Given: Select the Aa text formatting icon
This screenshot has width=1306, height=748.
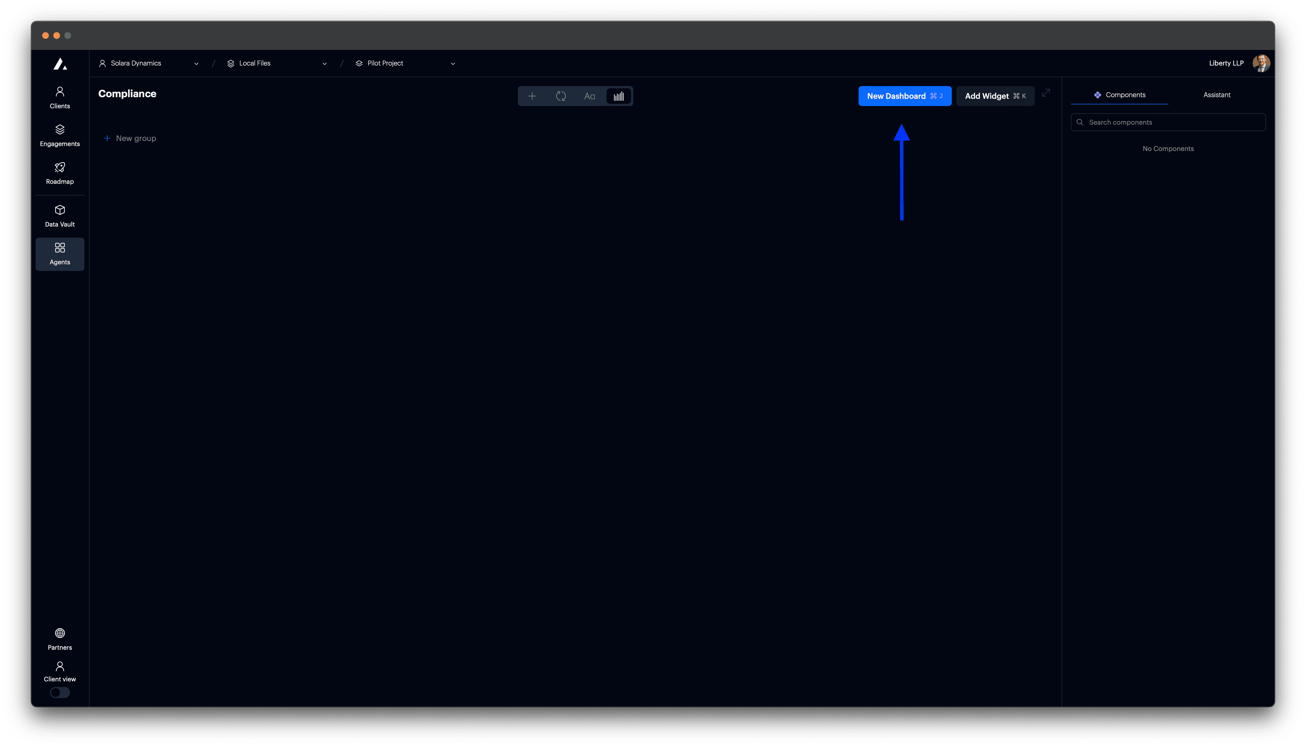Looking at the screenshot, I should 589,96.
